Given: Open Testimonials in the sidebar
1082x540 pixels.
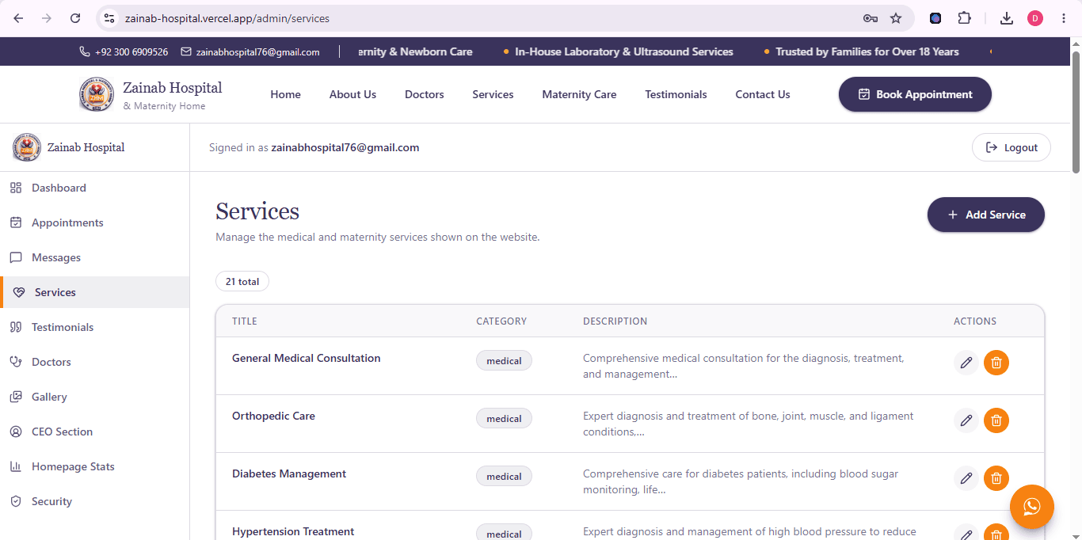Looking at the screenshot, I should coord(95,327).
